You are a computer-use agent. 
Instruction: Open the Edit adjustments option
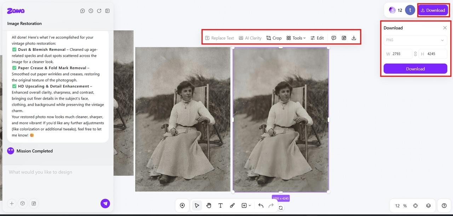tap(317, 38)
